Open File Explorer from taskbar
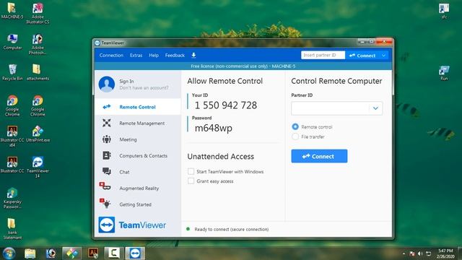 coord(30,253)
